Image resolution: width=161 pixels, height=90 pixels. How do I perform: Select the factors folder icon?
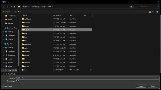coord(23,26)
